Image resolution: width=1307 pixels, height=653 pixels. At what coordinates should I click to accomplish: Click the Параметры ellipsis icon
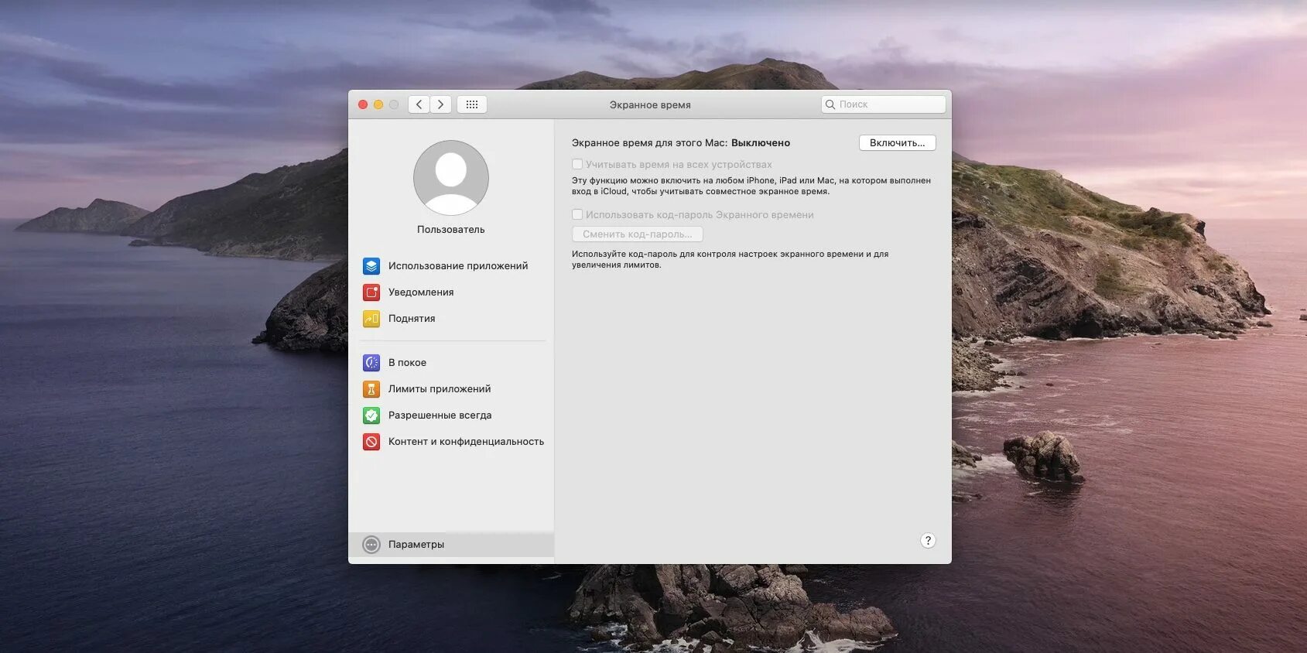(371, 545)
